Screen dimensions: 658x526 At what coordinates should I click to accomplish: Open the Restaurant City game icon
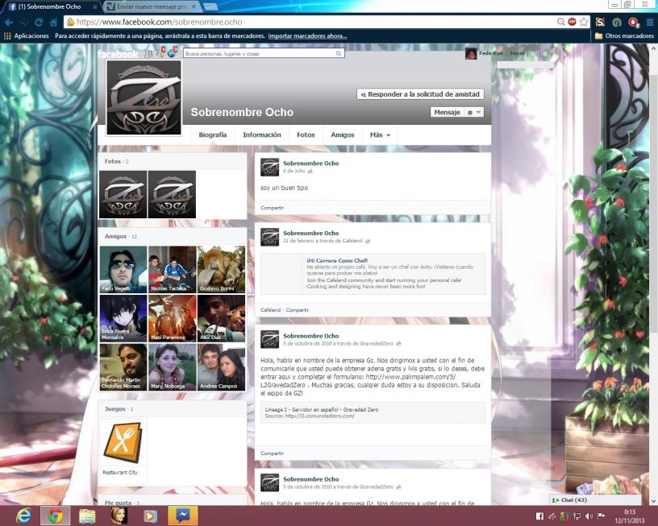click(123, 442)
